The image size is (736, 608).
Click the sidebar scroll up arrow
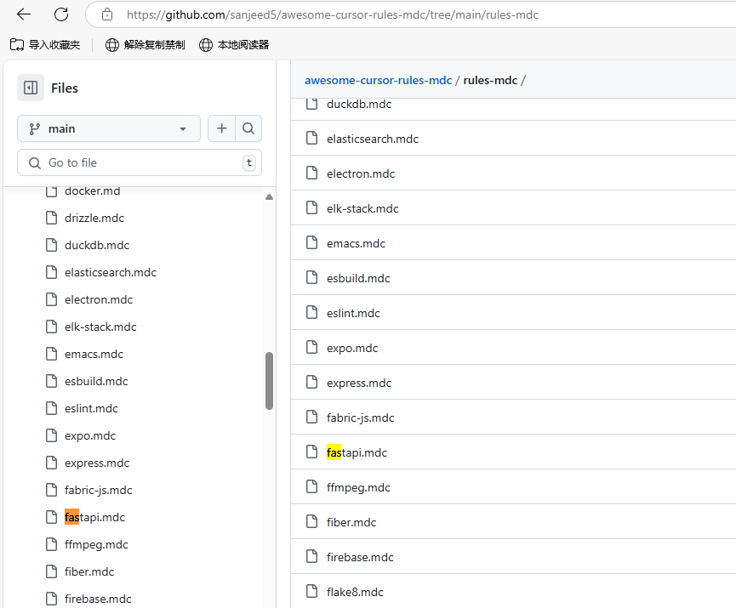(x=269, y=197)
